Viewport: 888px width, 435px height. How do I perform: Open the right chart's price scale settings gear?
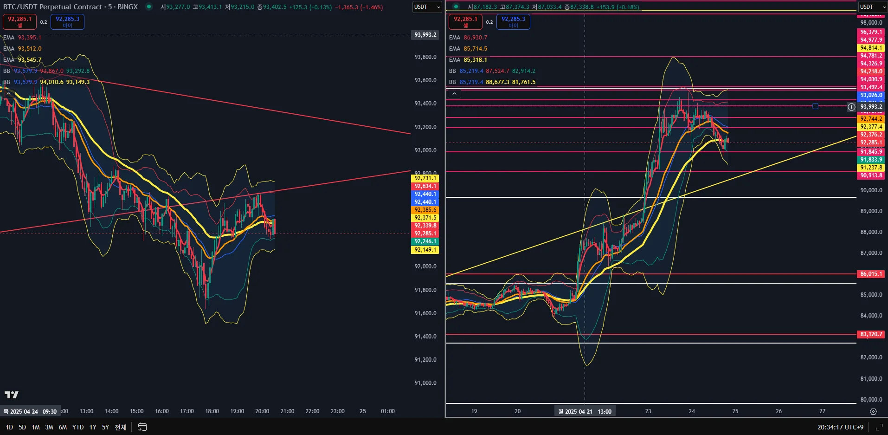tap(873, 411)
